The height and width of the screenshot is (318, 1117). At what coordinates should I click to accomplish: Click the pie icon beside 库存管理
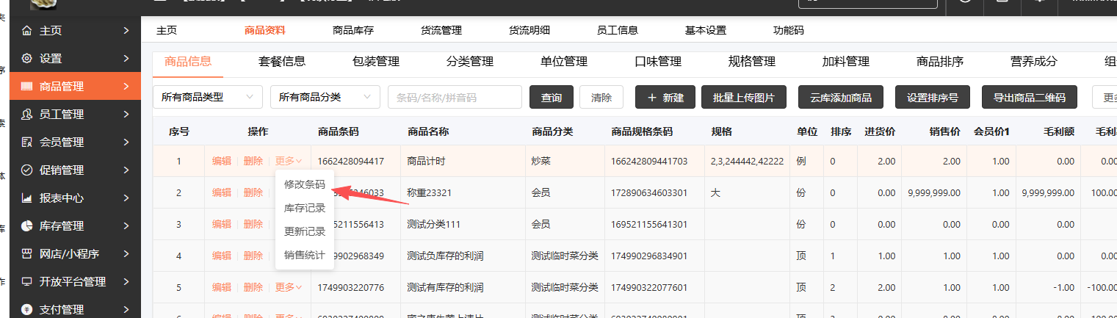27,226
